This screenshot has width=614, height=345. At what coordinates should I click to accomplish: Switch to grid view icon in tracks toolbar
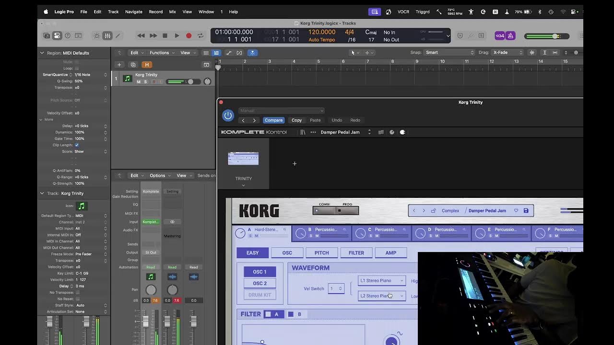(x=206, y=53)
